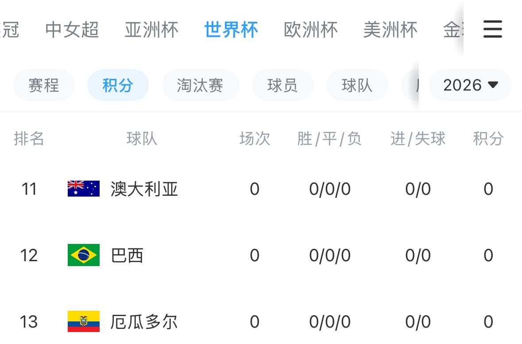
Task: Click the 排名 column header
Action: (29, 139)
